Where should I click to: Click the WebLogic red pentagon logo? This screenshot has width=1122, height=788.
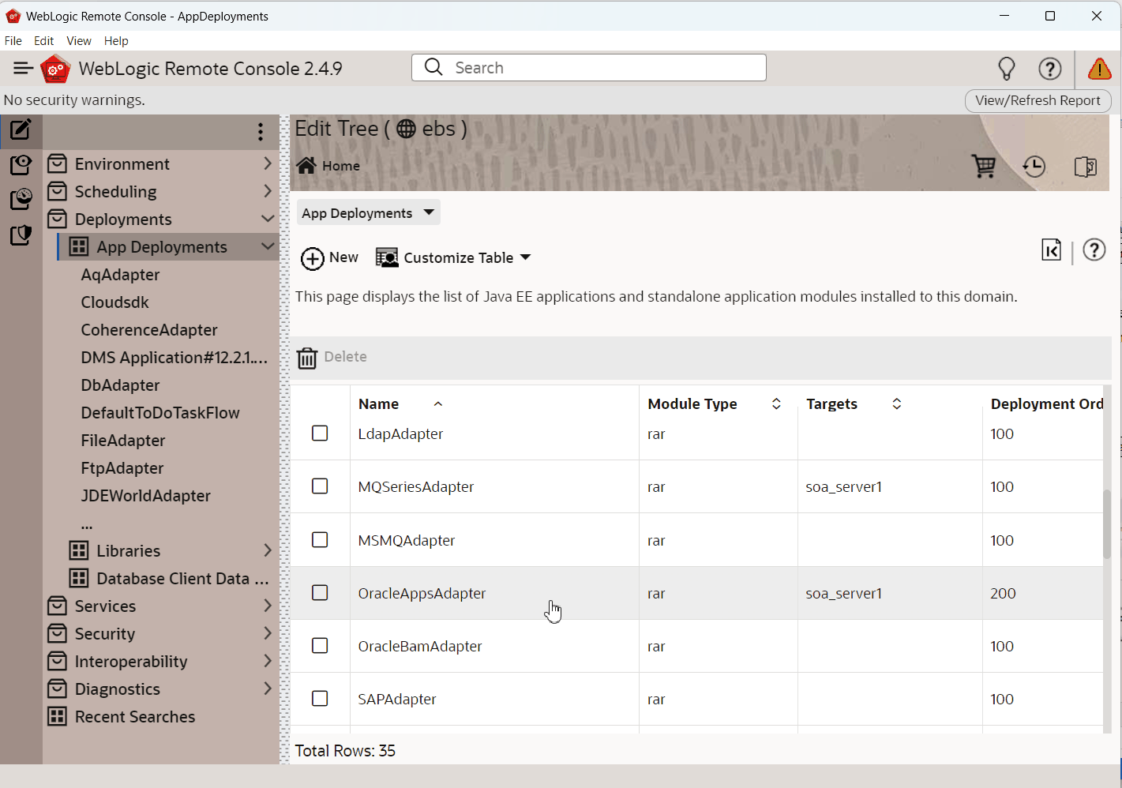point(55,69)
